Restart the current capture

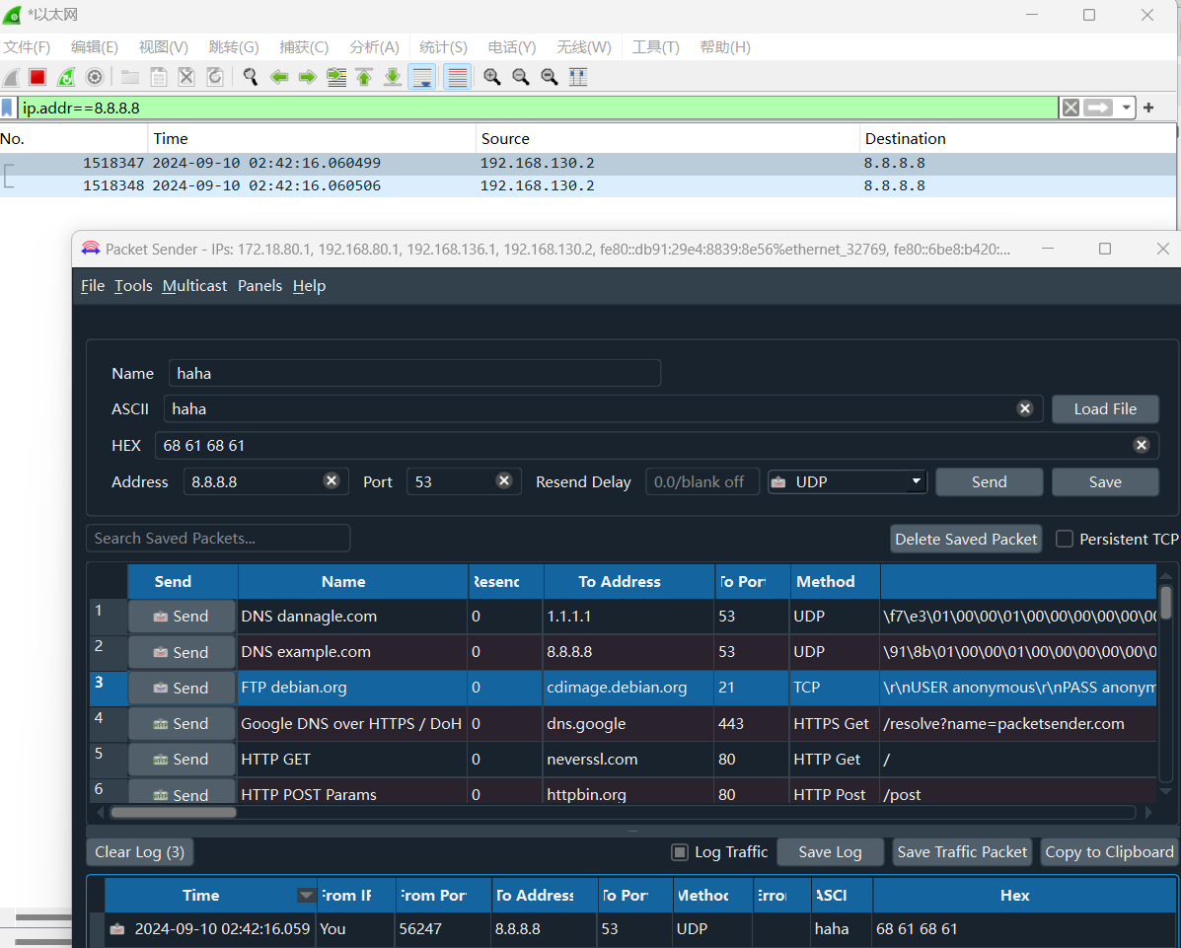[x=66, y=77]
